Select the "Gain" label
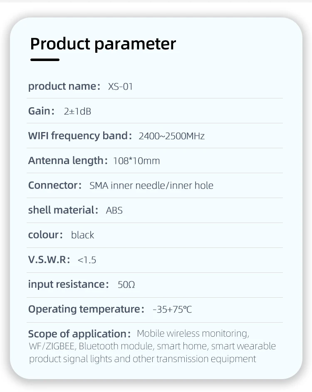This screenshot has height=392, width=312. (41, 111)
